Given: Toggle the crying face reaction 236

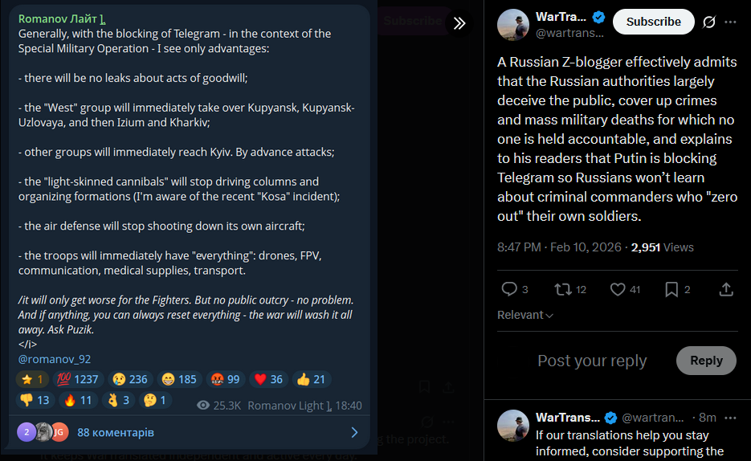Looking at the screenshot, I should coord(130,379).
